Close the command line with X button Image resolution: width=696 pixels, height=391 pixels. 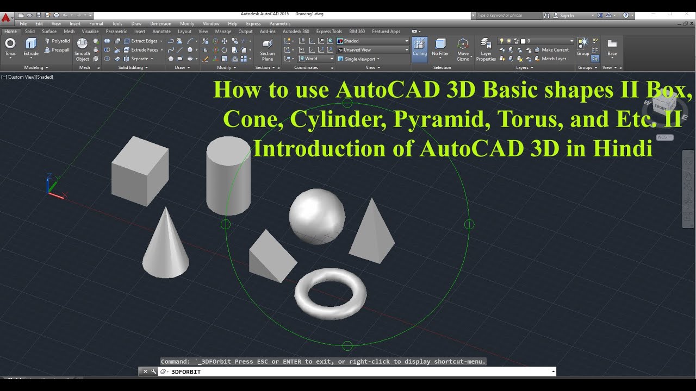(145, 372)
